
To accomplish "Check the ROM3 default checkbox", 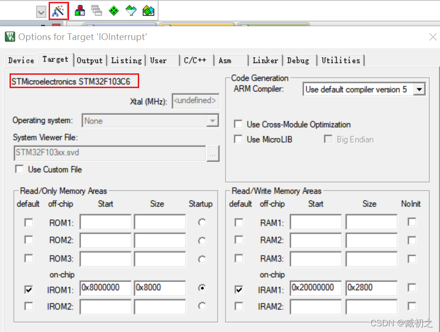I will 29,258.
